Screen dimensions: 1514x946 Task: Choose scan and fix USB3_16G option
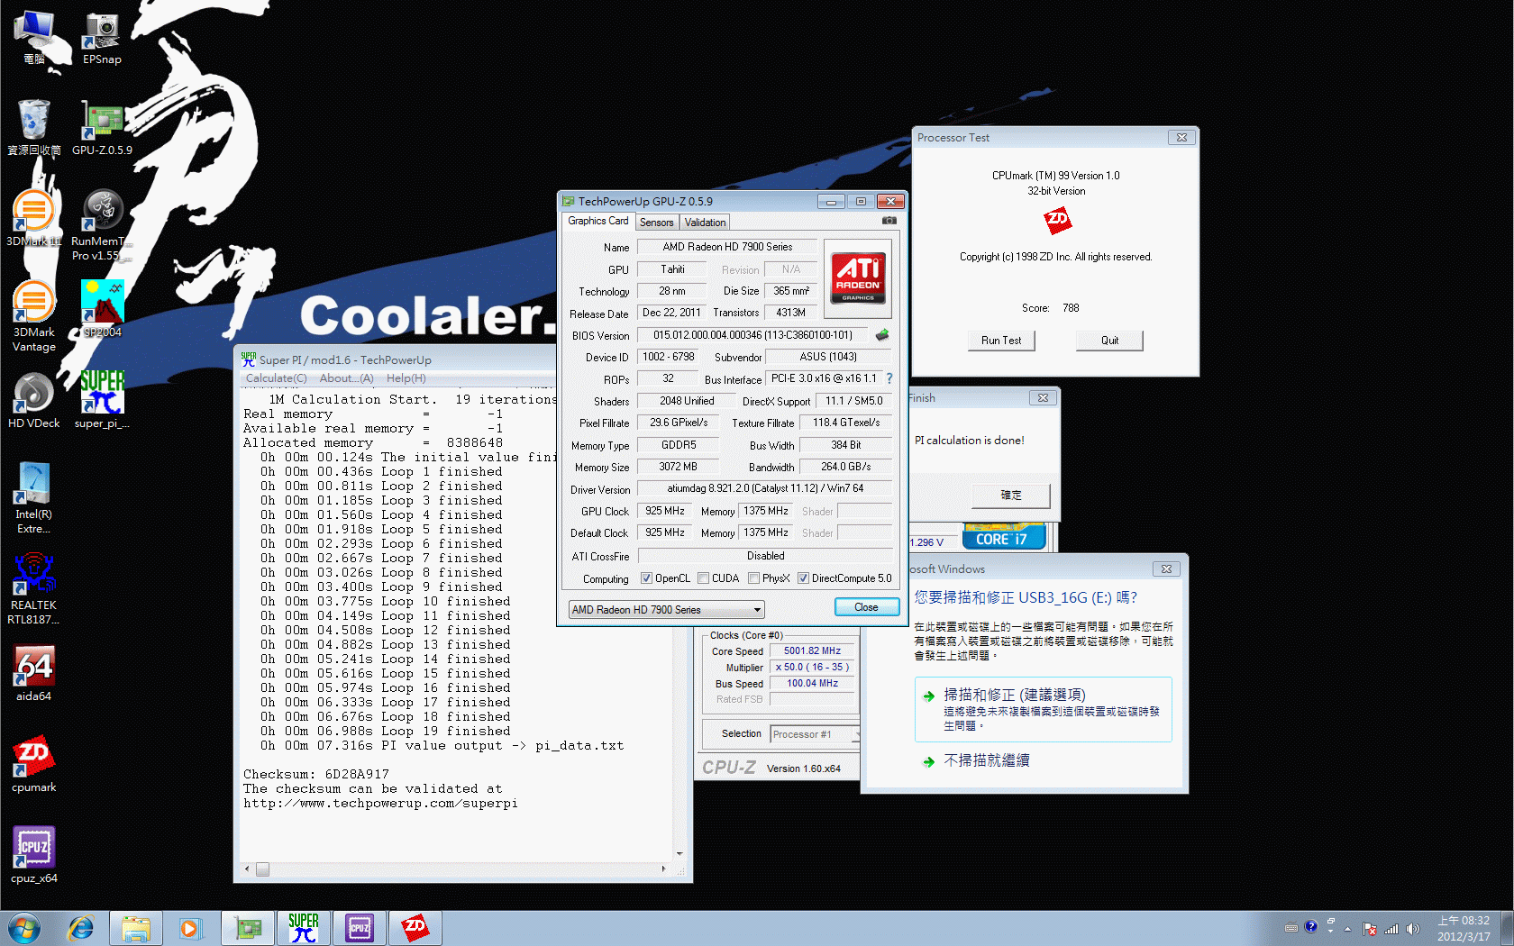click(x=1044, y=709)
